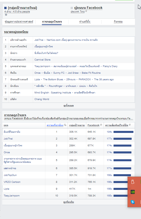The height and width of the screenshot is (219, 141).
Task: Open Lipta page in likes table
Action: pyautogui.click(x=6, y=189)
